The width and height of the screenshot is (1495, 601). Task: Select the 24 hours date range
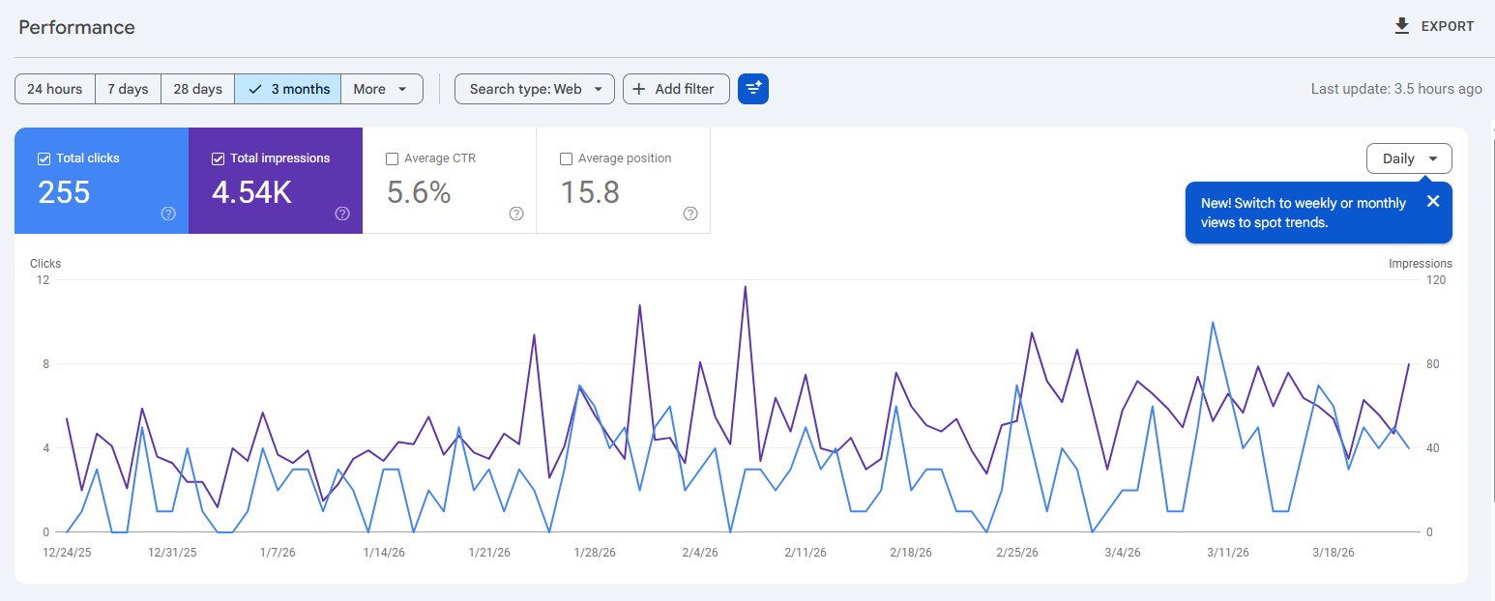(x=54, y=89)
